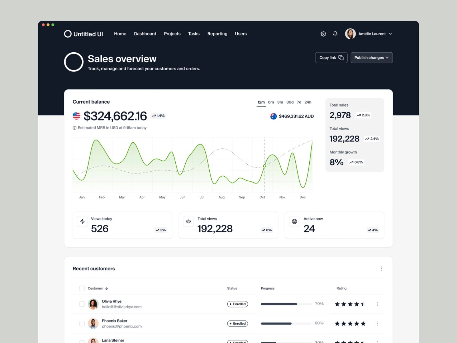
Task: Sort by the Customer column header
Action: click(98, 288)
